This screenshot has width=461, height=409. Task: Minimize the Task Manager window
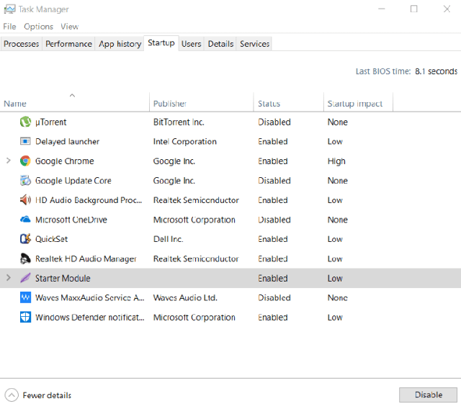tap(381, 9)
